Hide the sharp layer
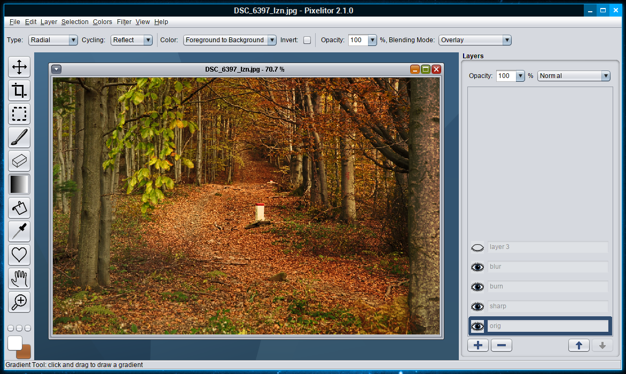Screen dimensions: 626x374 pos(478,307)
